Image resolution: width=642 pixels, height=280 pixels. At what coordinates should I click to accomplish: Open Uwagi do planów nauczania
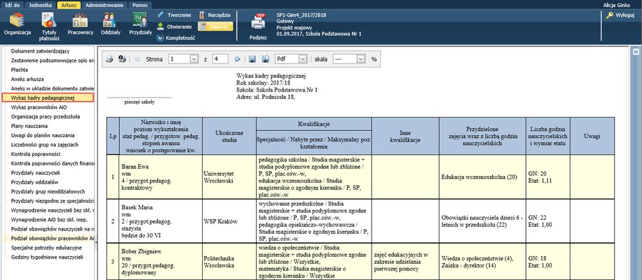[x=43, y=135]
